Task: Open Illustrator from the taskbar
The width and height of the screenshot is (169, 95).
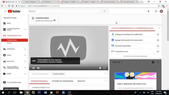Action: 58,93
